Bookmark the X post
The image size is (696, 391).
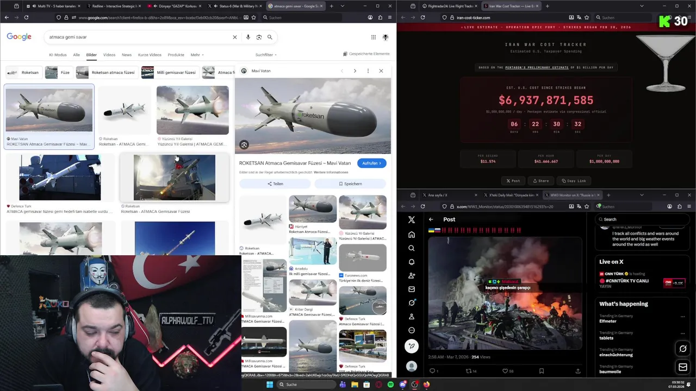tap(542, 371)
